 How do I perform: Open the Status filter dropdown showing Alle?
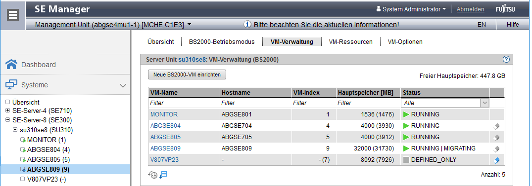[x=445, y=103]
